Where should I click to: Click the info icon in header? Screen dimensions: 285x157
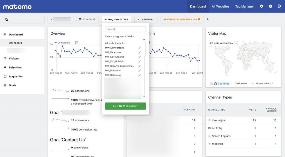click(x=271, y=6)
